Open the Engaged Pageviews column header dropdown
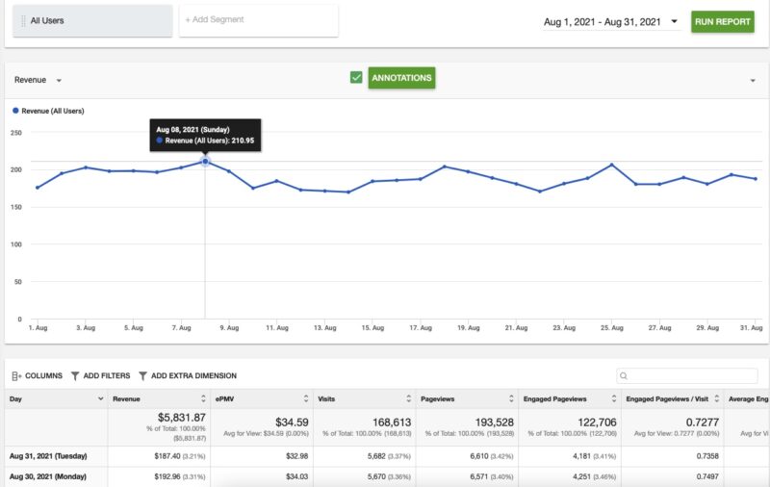770x487 pixels. point(613,398)
